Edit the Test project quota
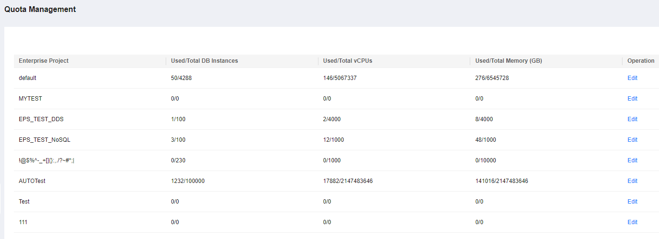This screenshot has width=659, height=239. (x=632, y=202)
